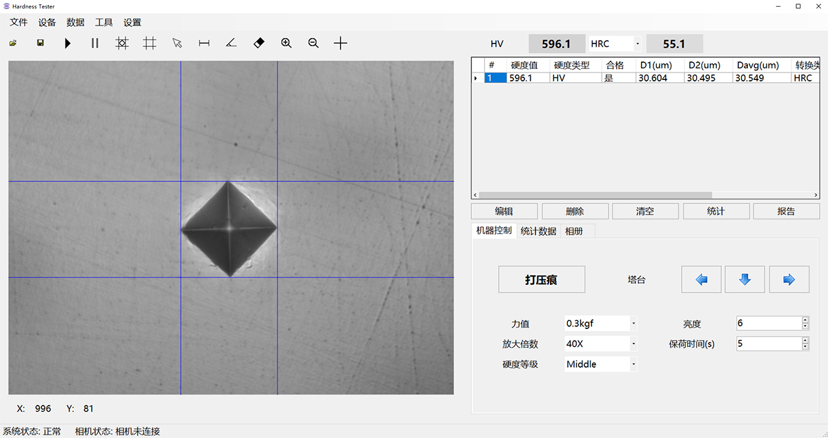The height and width of the screenshot is (438, 828).
Task: Switch to the 统计数据 tab
Action: click(x=538, y=231)
